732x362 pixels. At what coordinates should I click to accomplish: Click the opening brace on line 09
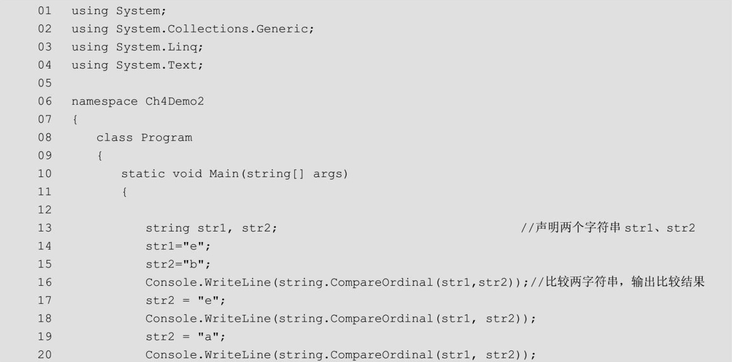click(99, 156)
